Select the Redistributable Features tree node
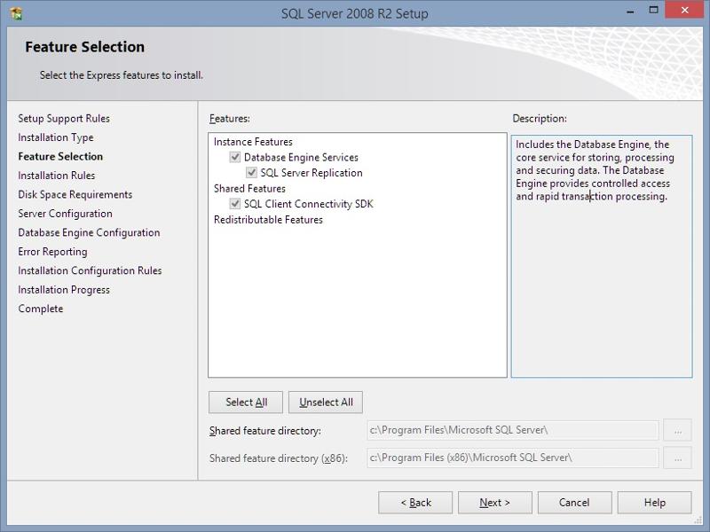 [268, 220]
